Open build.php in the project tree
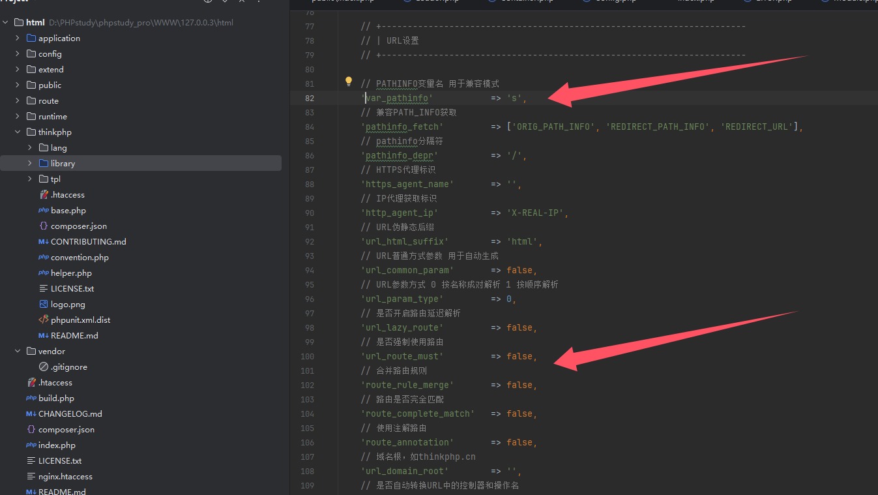This screenshot has height=495, width=878. [56, 398]
